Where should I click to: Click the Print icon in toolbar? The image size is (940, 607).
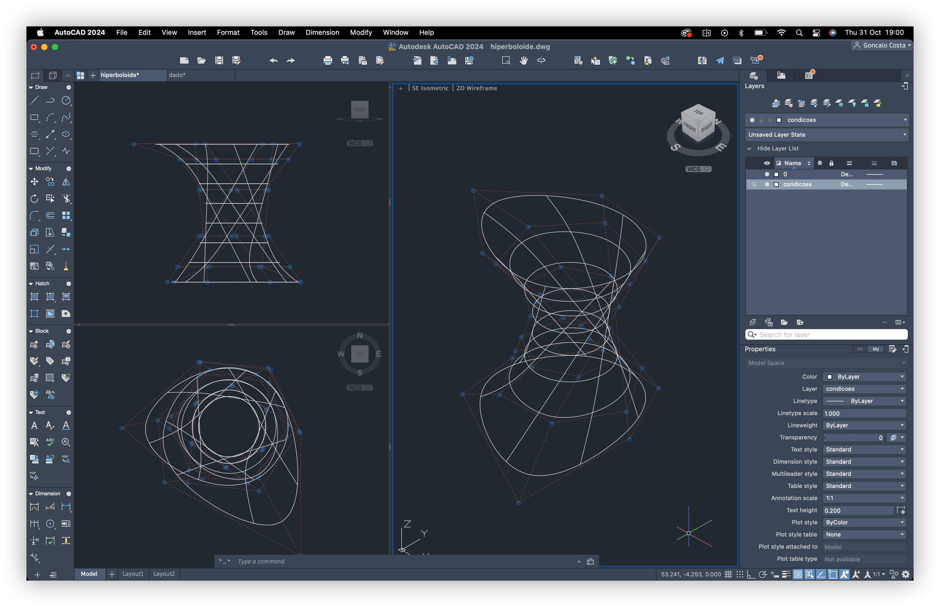click(328, 60)
